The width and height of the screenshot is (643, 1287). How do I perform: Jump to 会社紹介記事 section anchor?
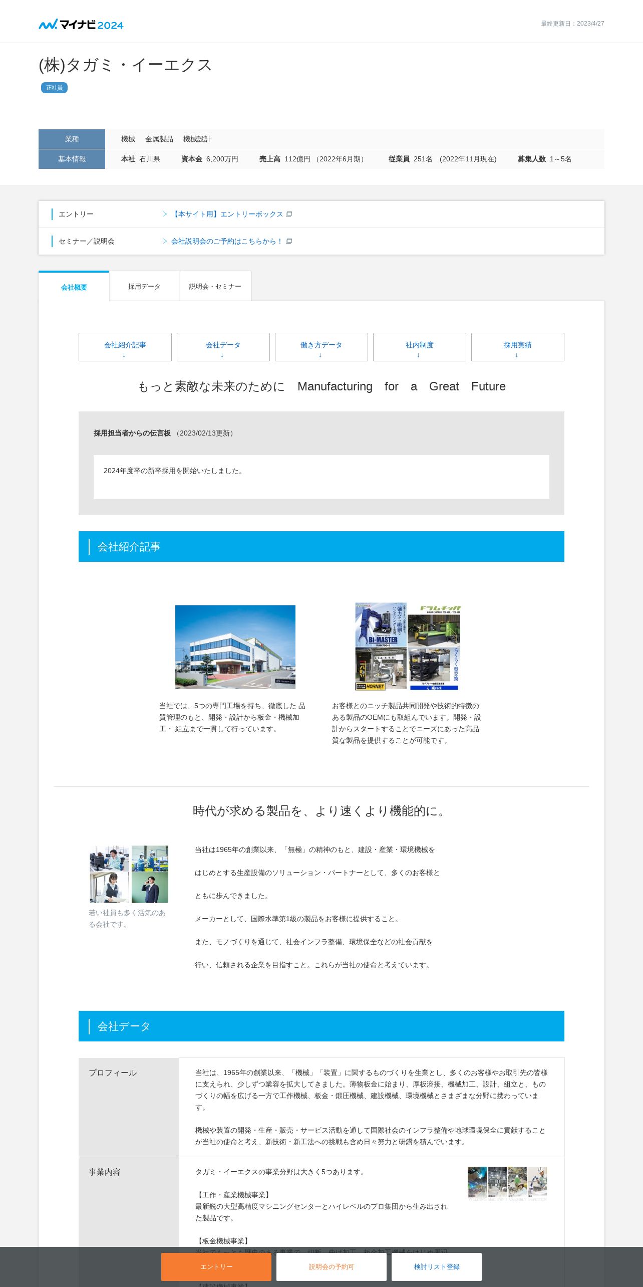pyautogui.click(x=125, y=347)
